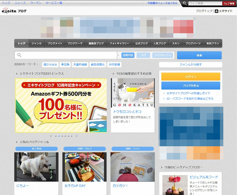Select the sixth carousel dot
Screen dimensions: 237x195
pyautogui.click(x=71, y=136)
